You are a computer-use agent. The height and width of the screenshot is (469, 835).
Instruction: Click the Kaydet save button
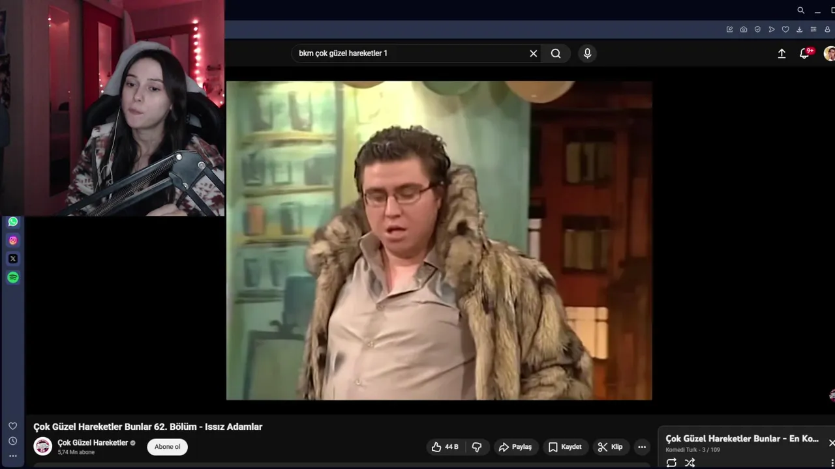pos(565,447)
